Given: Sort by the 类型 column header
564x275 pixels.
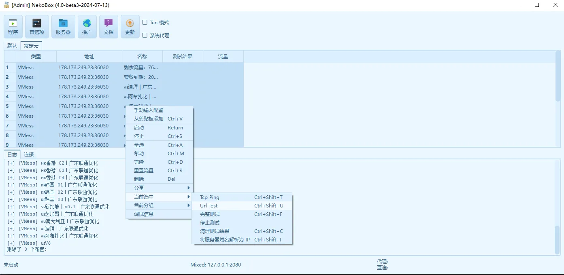Looking at the screenshot, I should tap(36, 57).
